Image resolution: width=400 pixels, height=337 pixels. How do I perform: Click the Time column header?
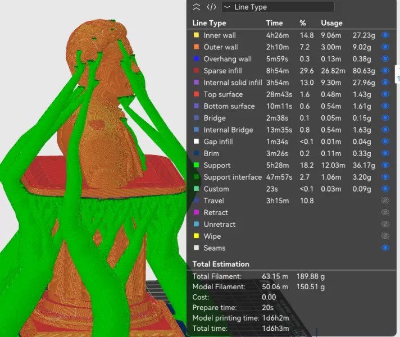pyautogui.click(x=275, y=23)
